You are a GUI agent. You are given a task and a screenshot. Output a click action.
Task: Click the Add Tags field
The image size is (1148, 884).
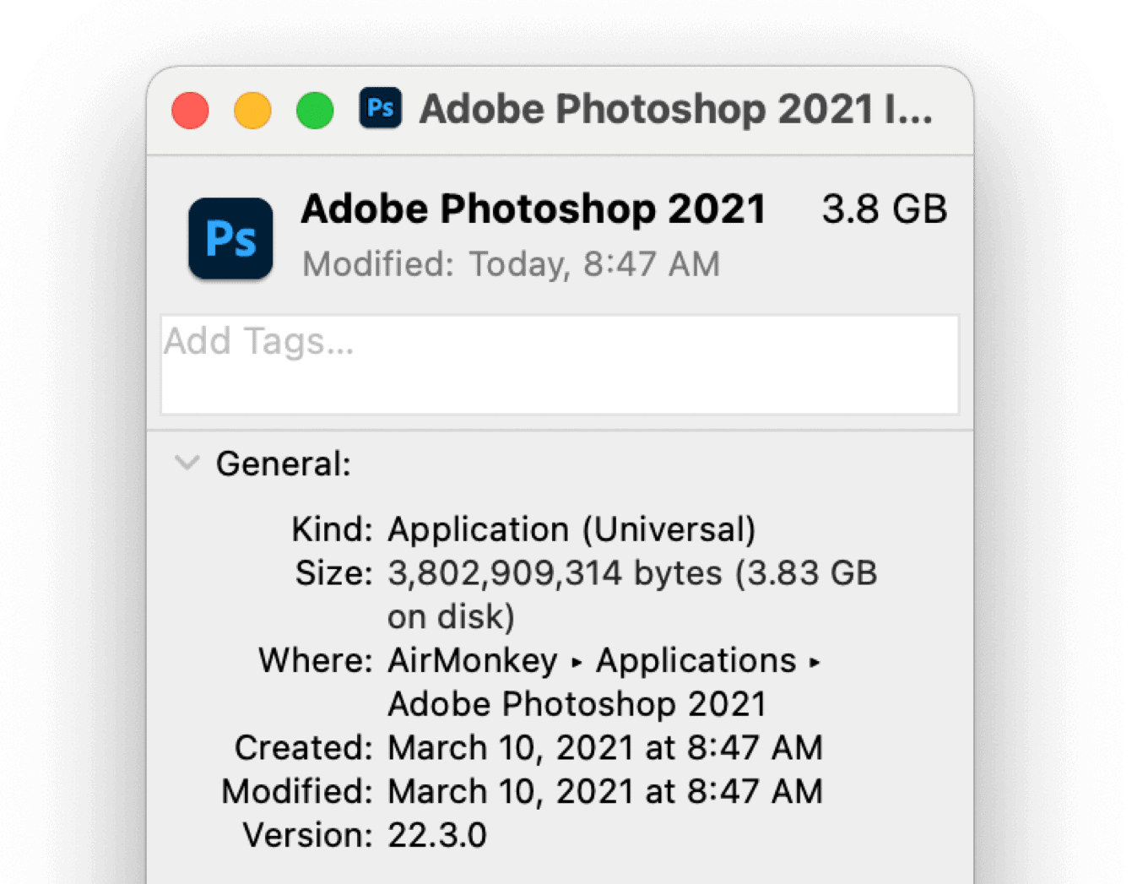pos(560,364)
